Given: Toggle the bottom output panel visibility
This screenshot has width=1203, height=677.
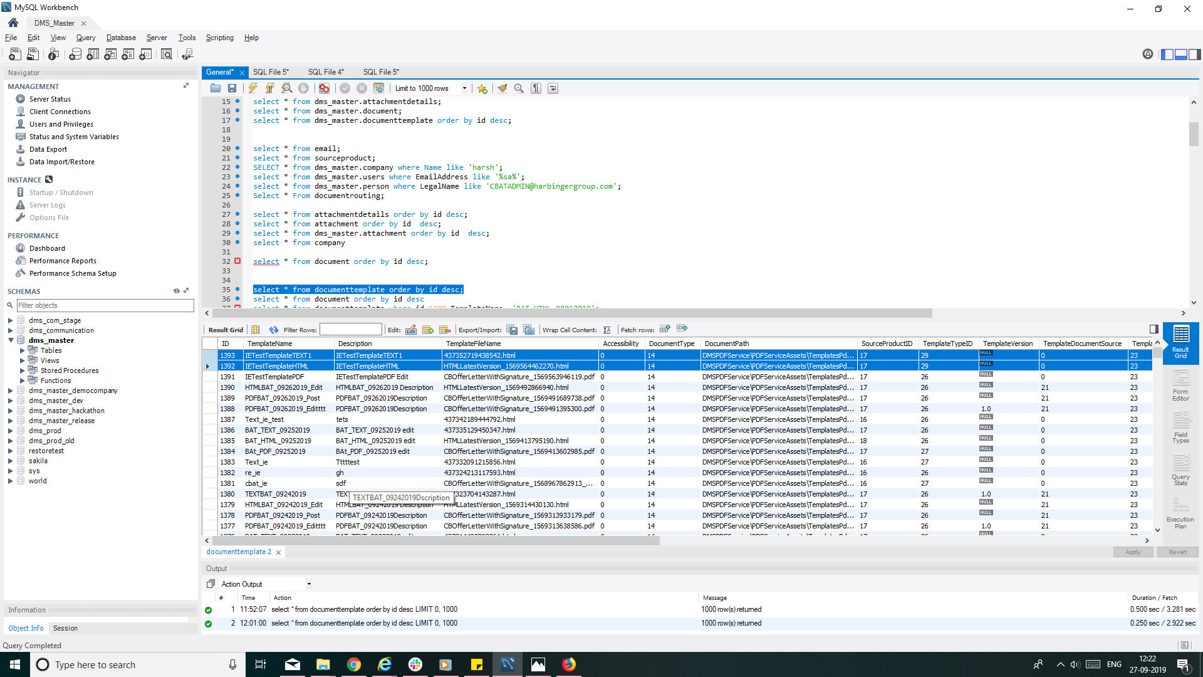Looking at the screenshot, I should [1181, 55].
